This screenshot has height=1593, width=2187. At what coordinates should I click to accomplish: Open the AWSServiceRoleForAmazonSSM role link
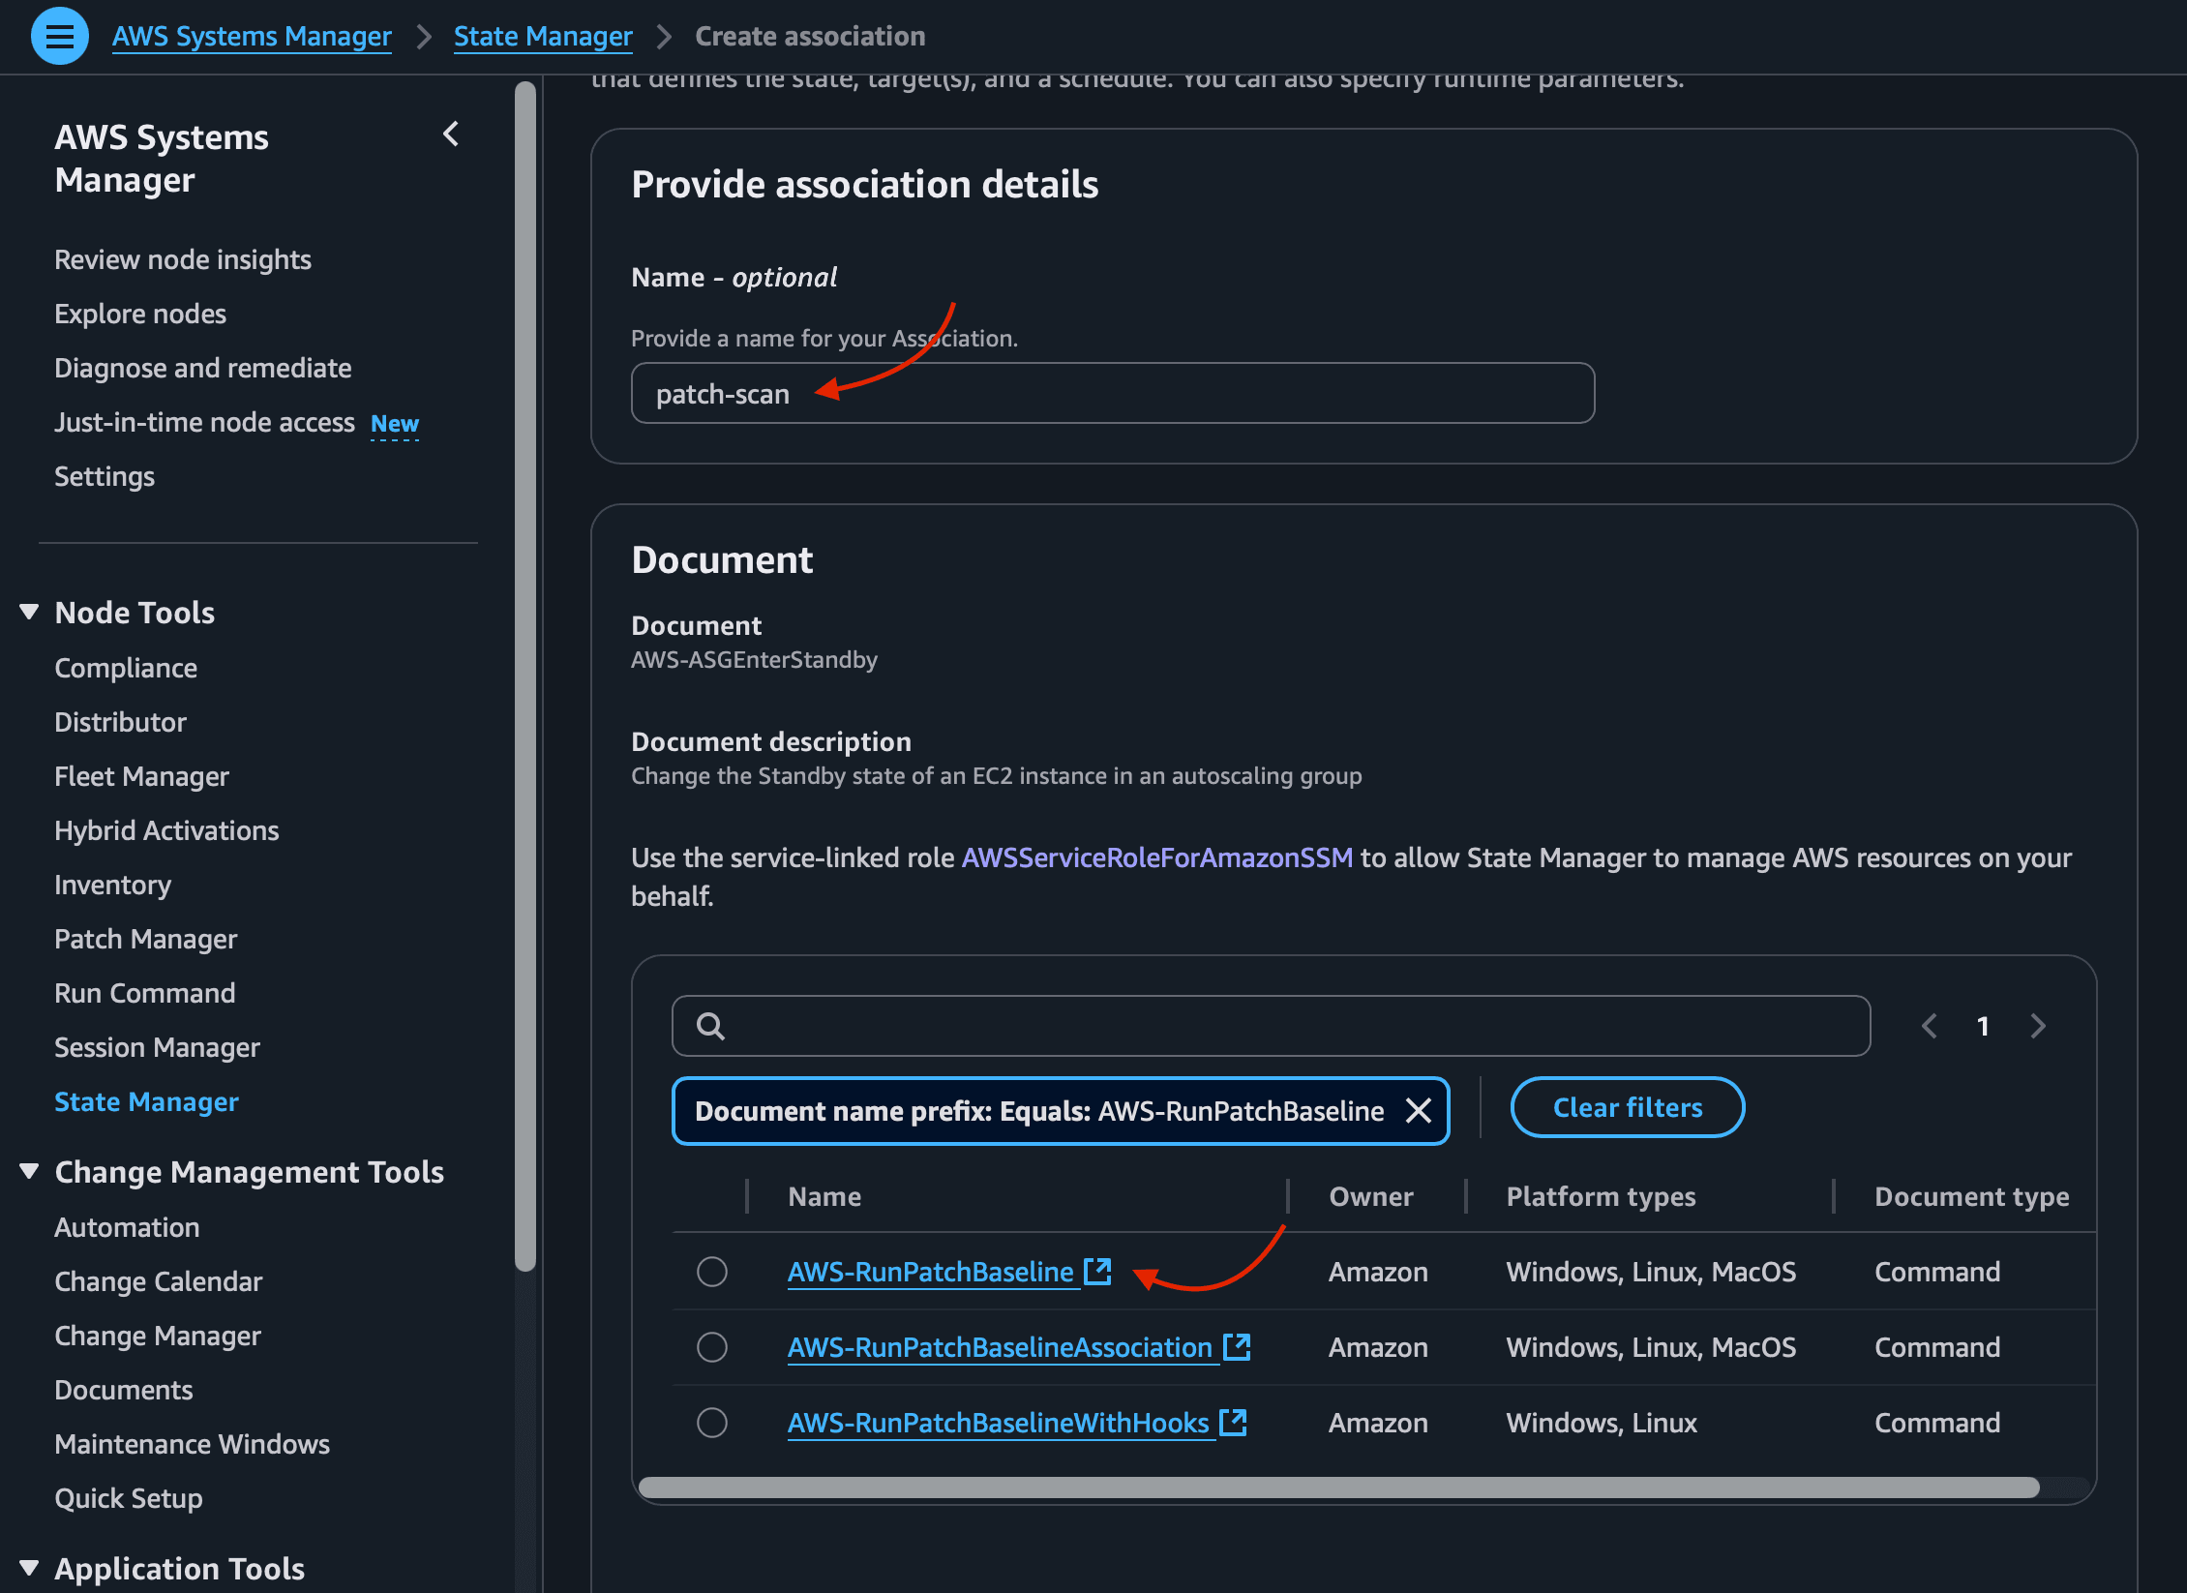1157,857
